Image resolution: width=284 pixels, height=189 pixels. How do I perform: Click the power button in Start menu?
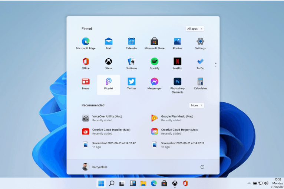pyautogui.click(x=202, y=167)
